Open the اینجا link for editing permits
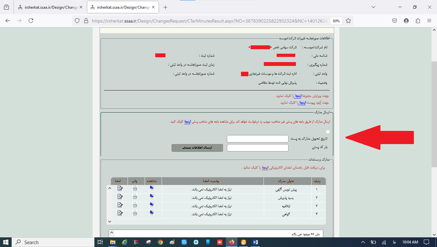Viewport: 437px width, 247px height. point(298,96)
